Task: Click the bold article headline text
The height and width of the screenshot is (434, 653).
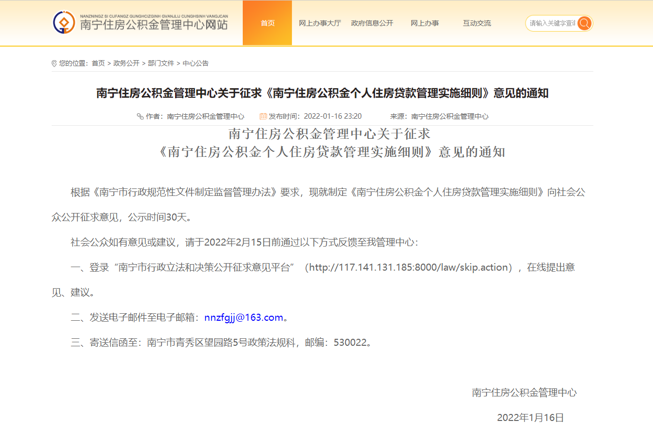Action: 322,93
